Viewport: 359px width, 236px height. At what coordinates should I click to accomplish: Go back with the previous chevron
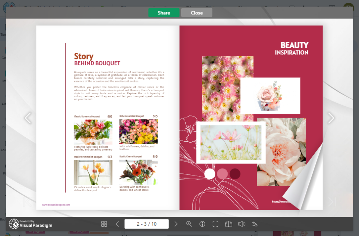click(117, 224)
